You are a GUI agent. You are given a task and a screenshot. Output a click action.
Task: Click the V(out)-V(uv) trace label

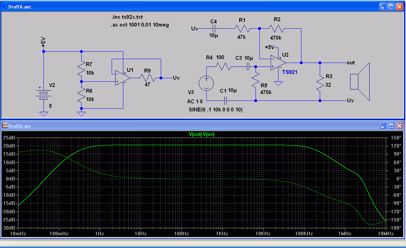tap(202, 134)
